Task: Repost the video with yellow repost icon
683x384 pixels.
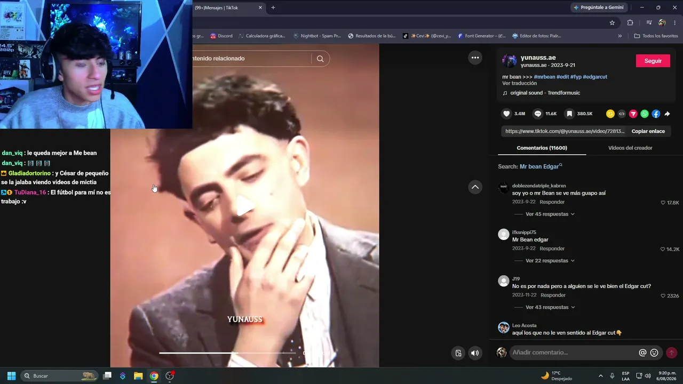Action: click(x=610, y=114)
